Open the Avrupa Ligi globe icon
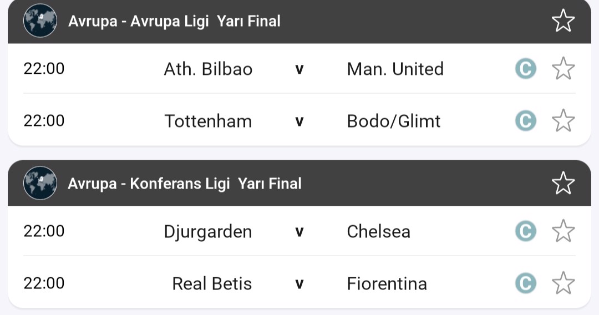Viewport: 599px width, 315px height. click(x=40, y=21)
